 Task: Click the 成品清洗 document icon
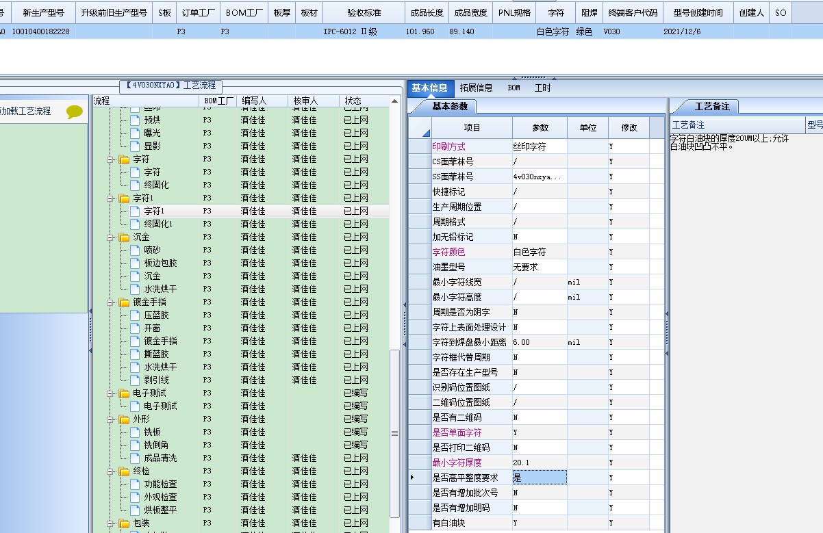point(135,458)
